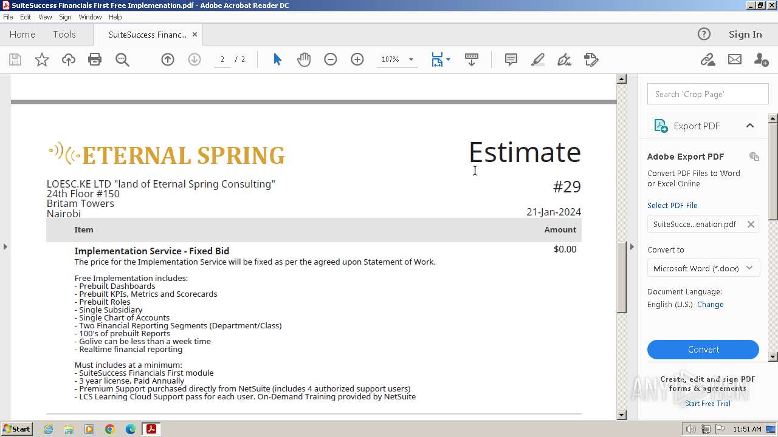Viewport: 778px width, 437px height.
Task: Add a comment with sticky note icon
Action: [x=511, y=59]
